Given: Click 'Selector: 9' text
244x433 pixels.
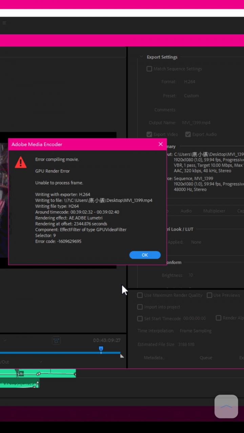Looking at the screenshot, I should tap(45, 235).
